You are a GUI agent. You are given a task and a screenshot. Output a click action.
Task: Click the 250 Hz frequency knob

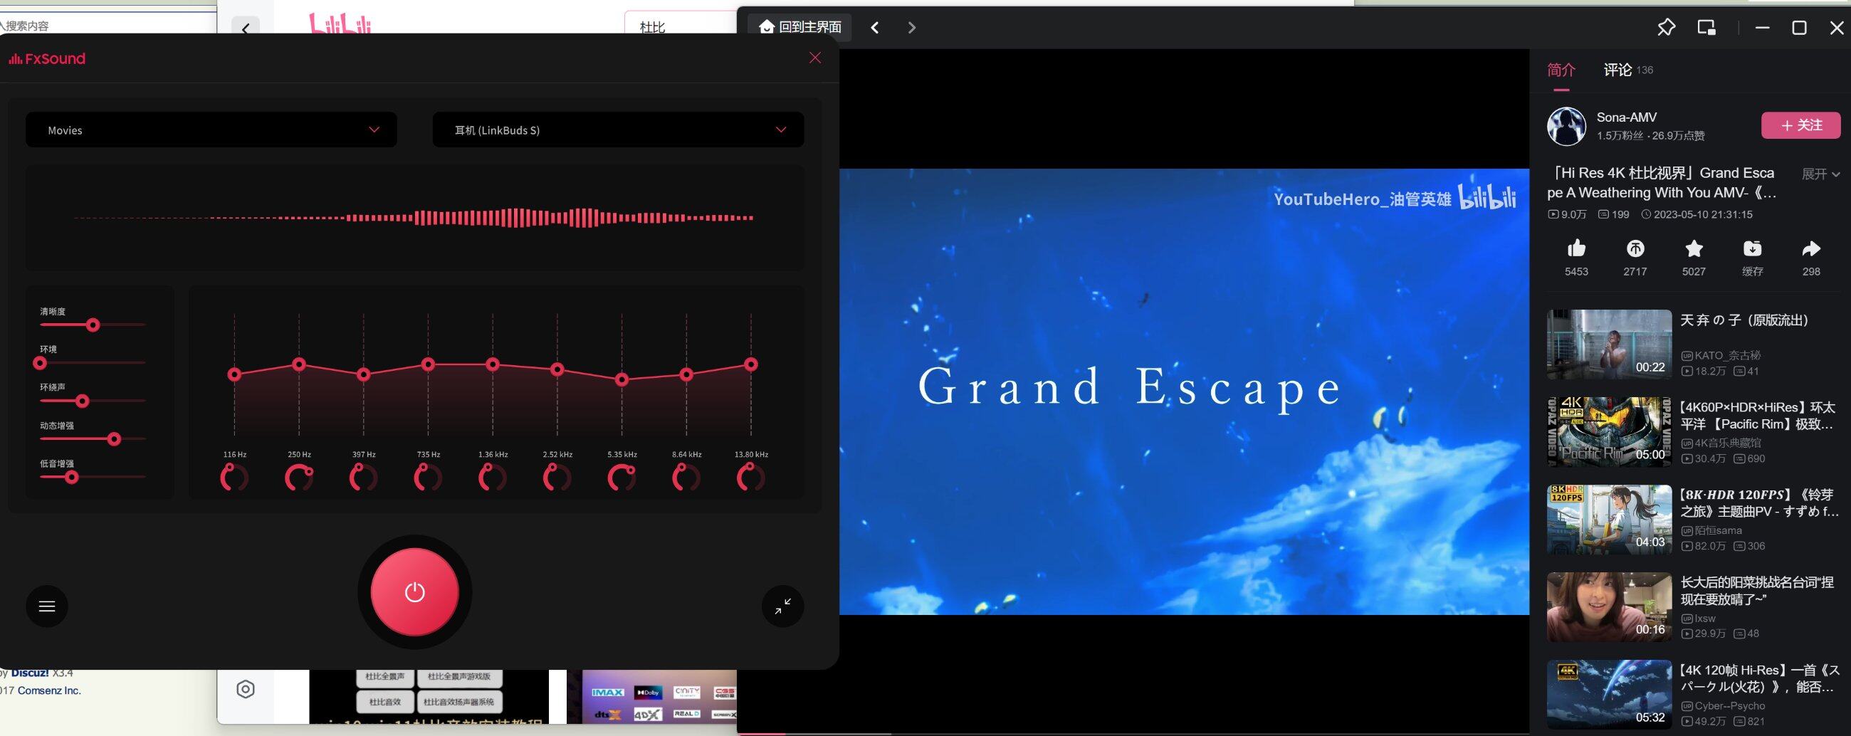pyautogui.click(x=299, y=477)
